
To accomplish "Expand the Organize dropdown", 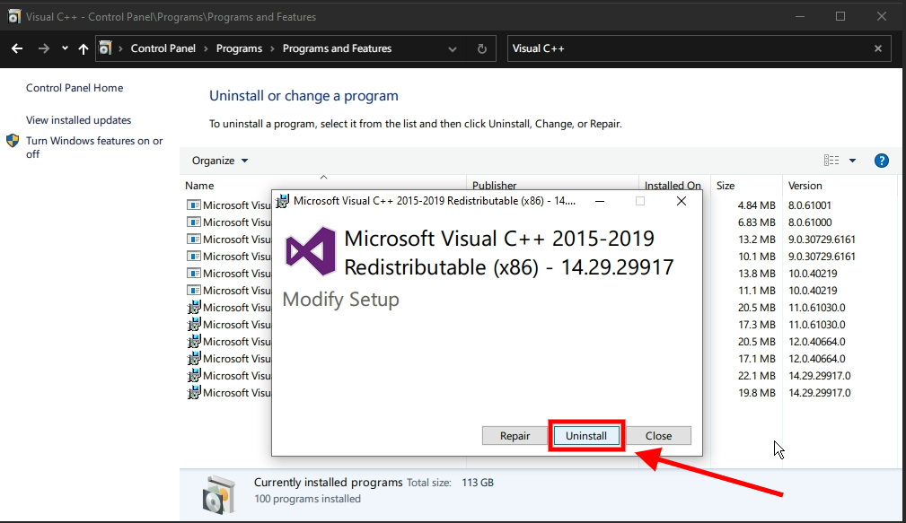I will pyautogui.click(x=220, y=161).
